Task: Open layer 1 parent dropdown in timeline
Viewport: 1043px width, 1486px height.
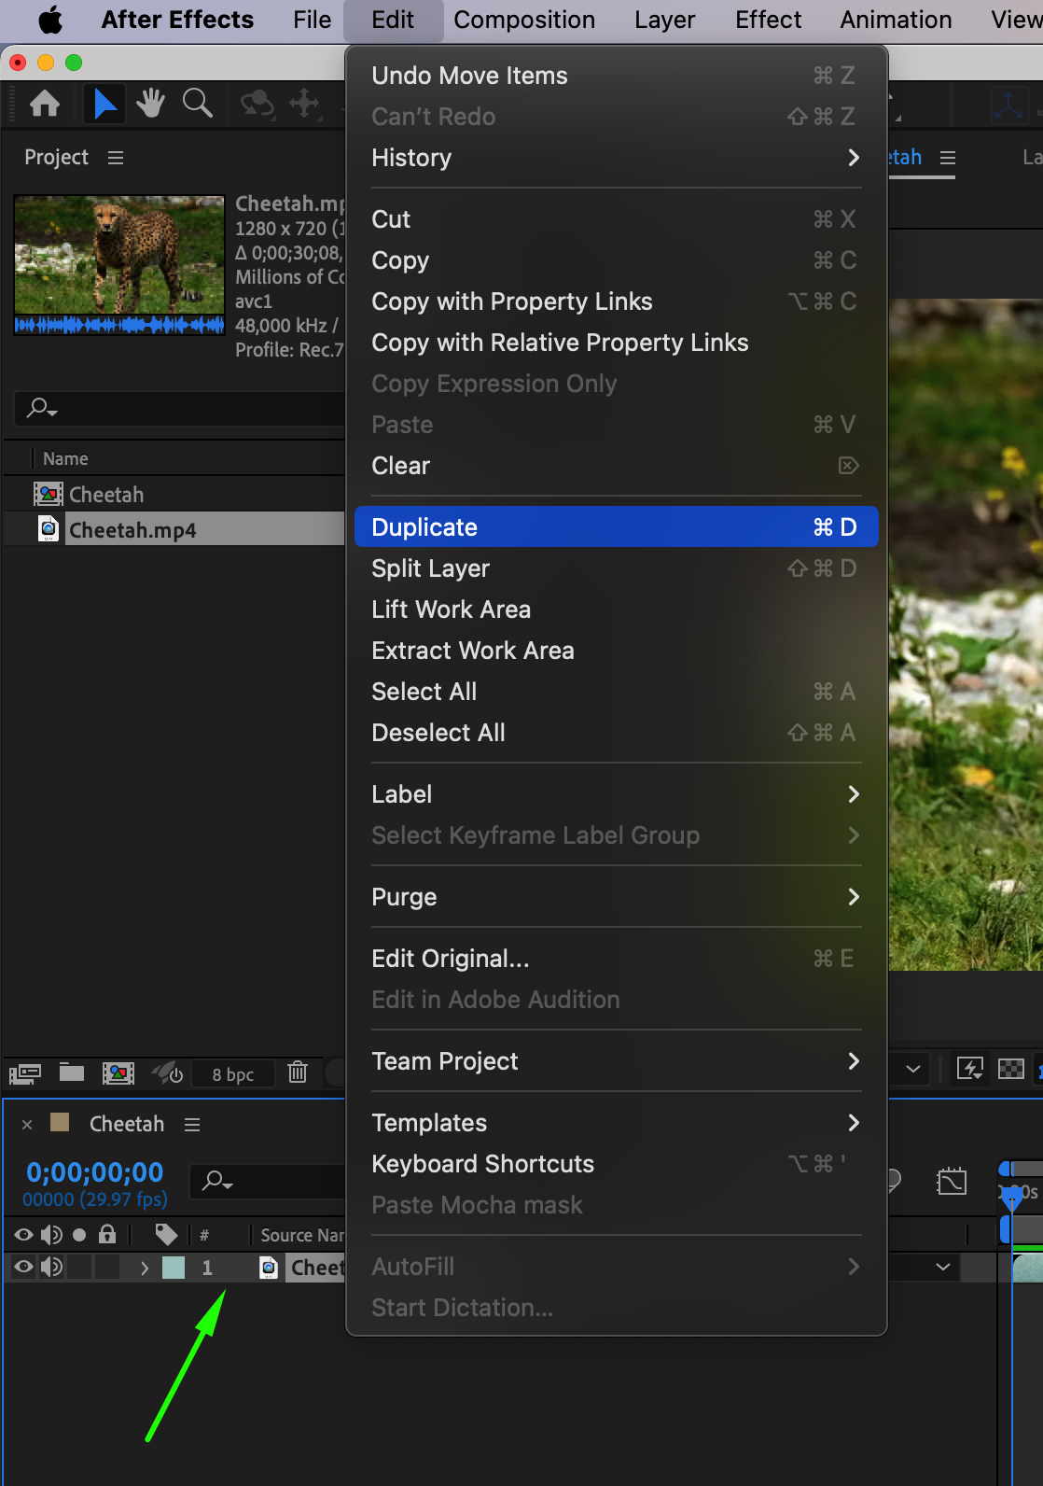Action: pyautogui.click(x=943, y=1267)
